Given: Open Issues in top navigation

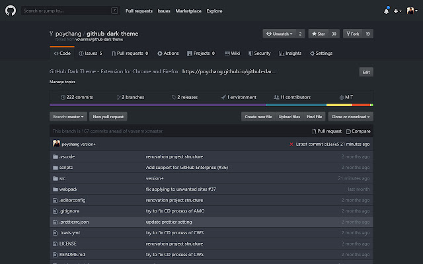Looking at the screenshot, I should (x=164, y=11).
